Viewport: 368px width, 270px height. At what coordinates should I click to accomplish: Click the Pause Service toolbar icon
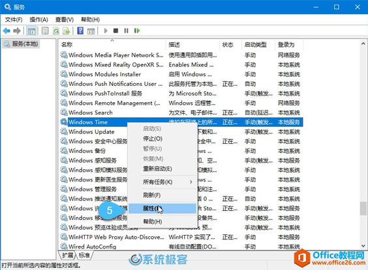[x=127, y=31]
